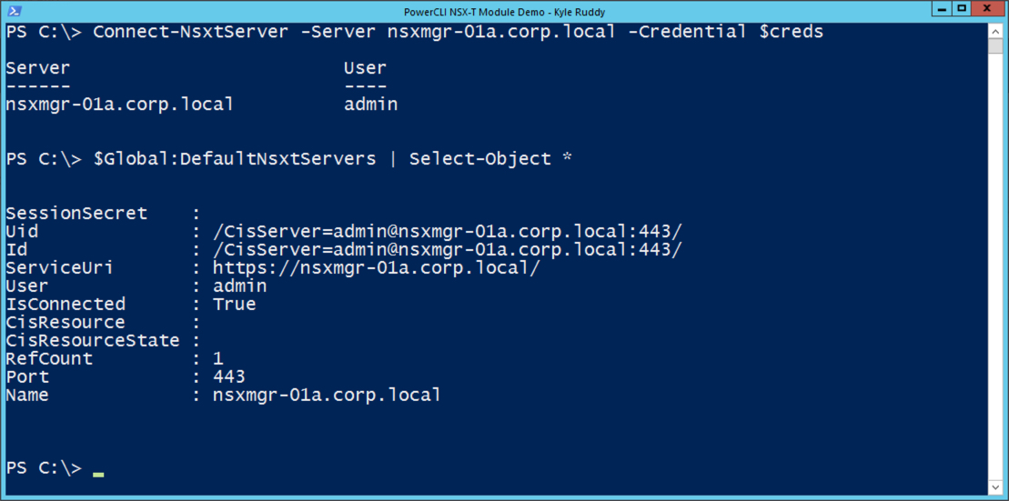1009x501 pixels.
Task: Click the Port value 443
Action: click(228, 376)
